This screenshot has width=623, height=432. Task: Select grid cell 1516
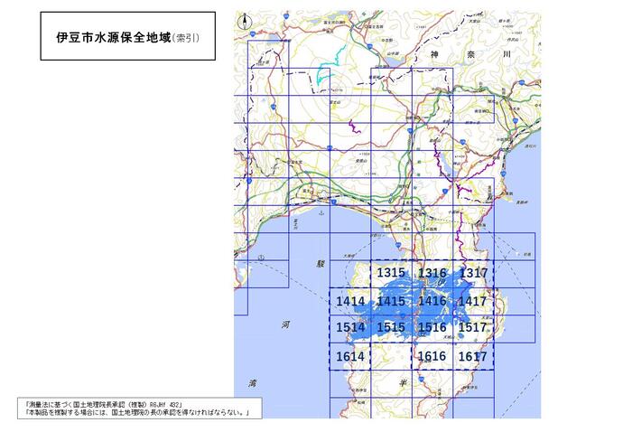pos(432,329)
